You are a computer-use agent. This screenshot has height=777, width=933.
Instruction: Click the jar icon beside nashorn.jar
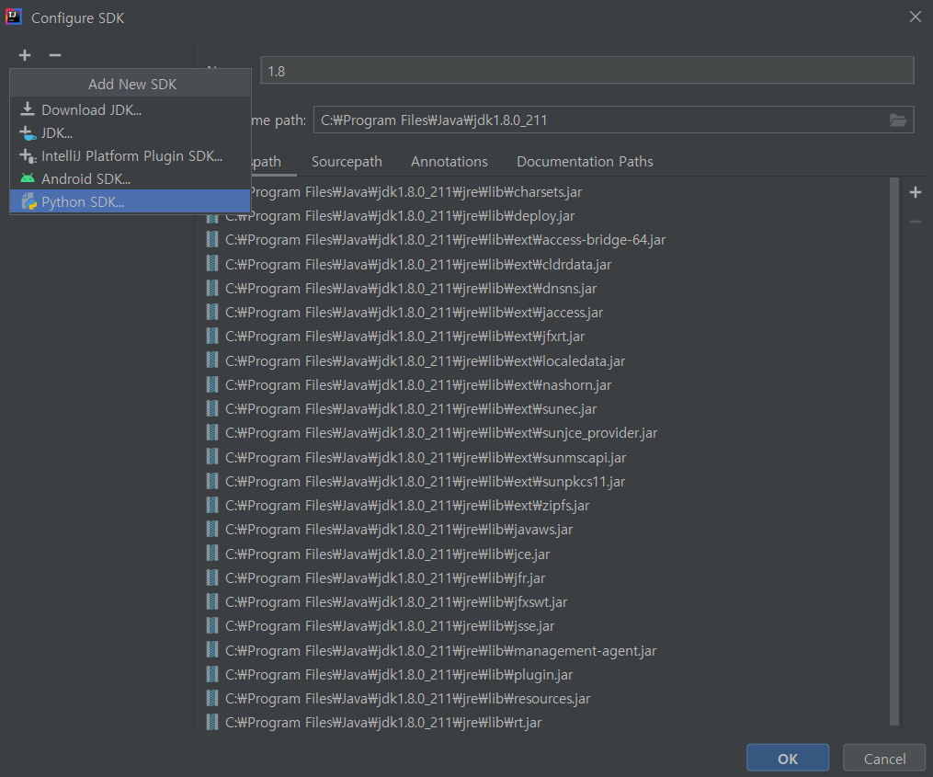coord(211,385)
